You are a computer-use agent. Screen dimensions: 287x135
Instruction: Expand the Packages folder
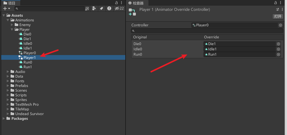tap(4, 119)
